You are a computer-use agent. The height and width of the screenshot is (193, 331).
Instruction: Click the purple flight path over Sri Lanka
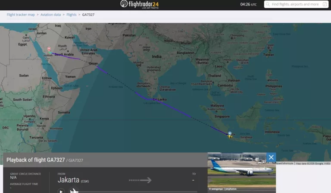click(x=154, y=99)
